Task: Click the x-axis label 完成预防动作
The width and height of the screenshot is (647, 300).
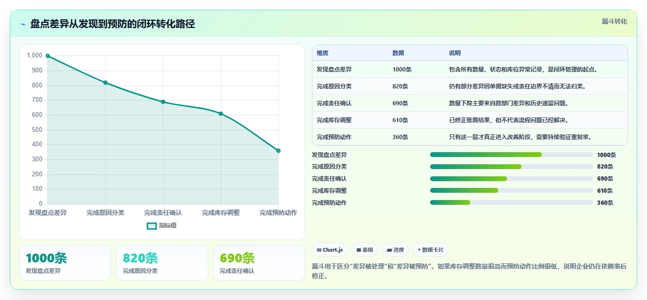Action: coord(278,213)
